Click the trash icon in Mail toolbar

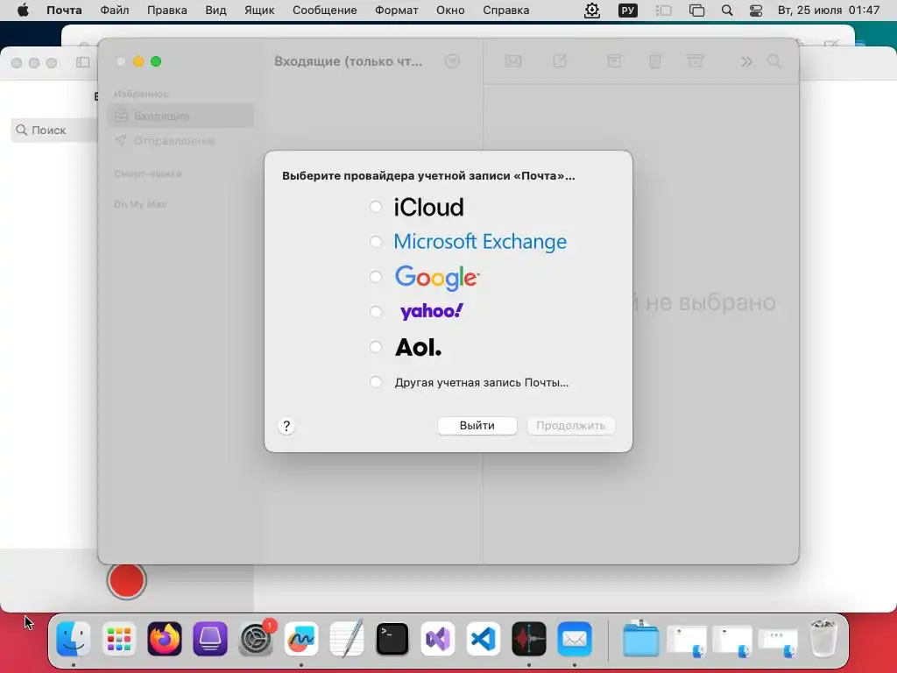655,60
